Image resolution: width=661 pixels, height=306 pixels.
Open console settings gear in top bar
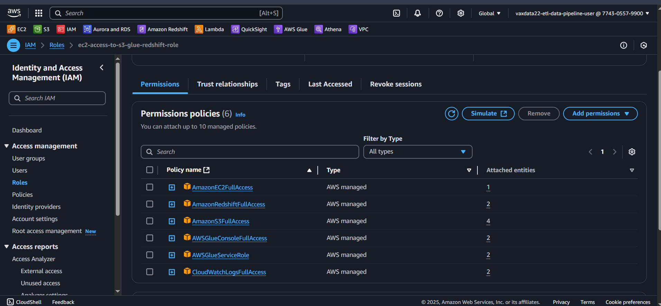(461, 13)
